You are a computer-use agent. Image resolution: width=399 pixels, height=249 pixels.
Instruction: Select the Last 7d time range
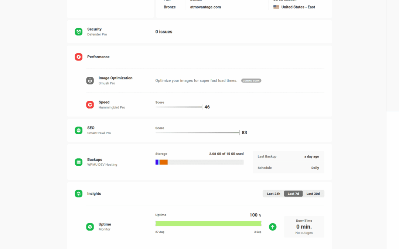click(293, 194)
